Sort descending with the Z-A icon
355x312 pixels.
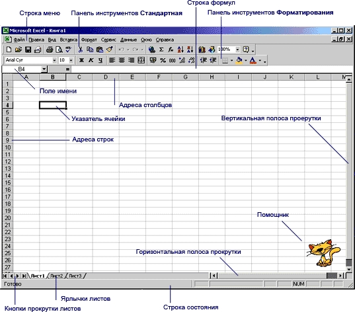pos(190,50)
